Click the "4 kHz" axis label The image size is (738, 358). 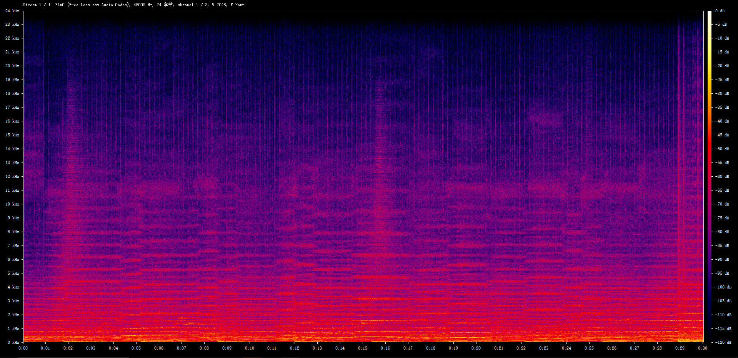(x=13, y=287)
